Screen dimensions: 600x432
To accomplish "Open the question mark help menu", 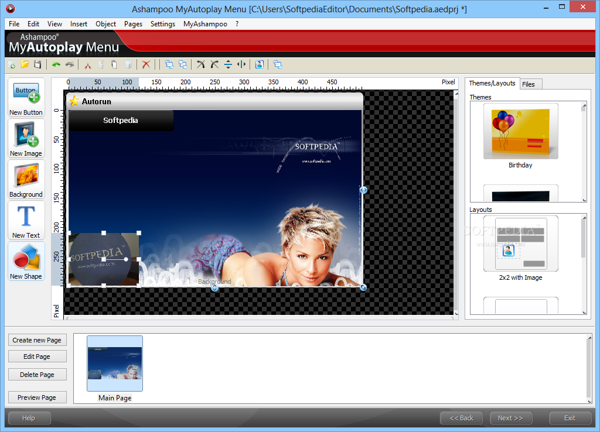I will pyautogui.click(x=237, y=23).
